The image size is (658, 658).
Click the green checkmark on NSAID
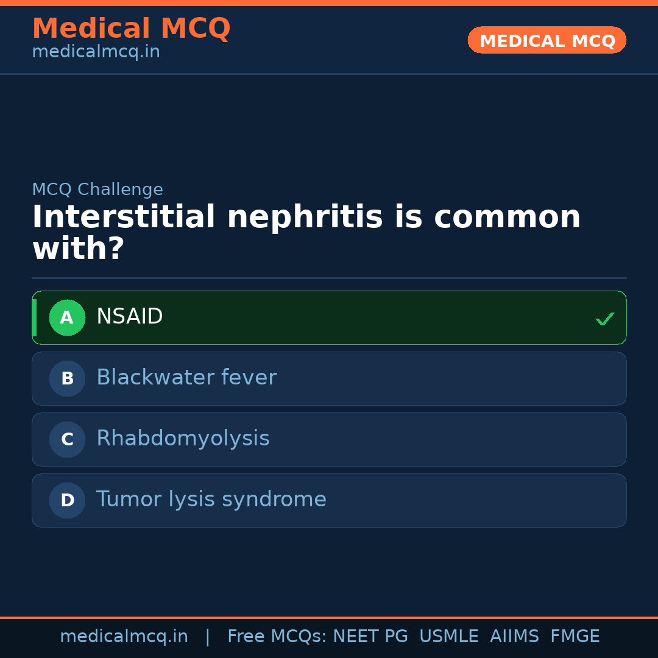(x=604, y=319)
